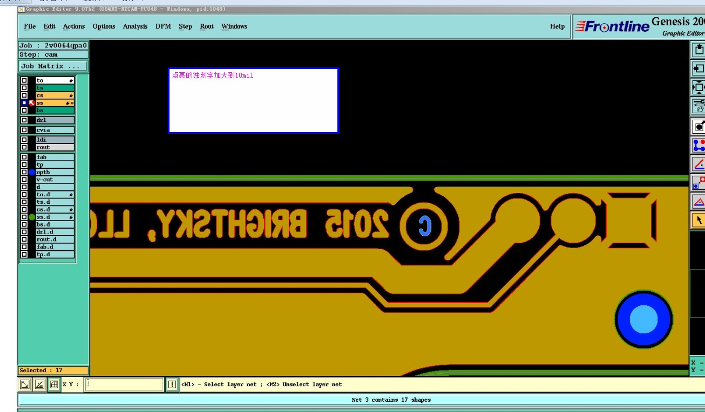Toggle display checkbox for ts layer

(24, 88)
